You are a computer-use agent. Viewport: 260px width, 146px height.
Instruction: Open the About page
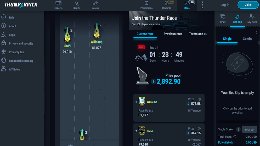[13, 26]
